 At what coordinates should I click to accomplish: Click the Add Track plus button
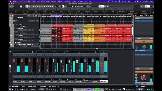10,16
